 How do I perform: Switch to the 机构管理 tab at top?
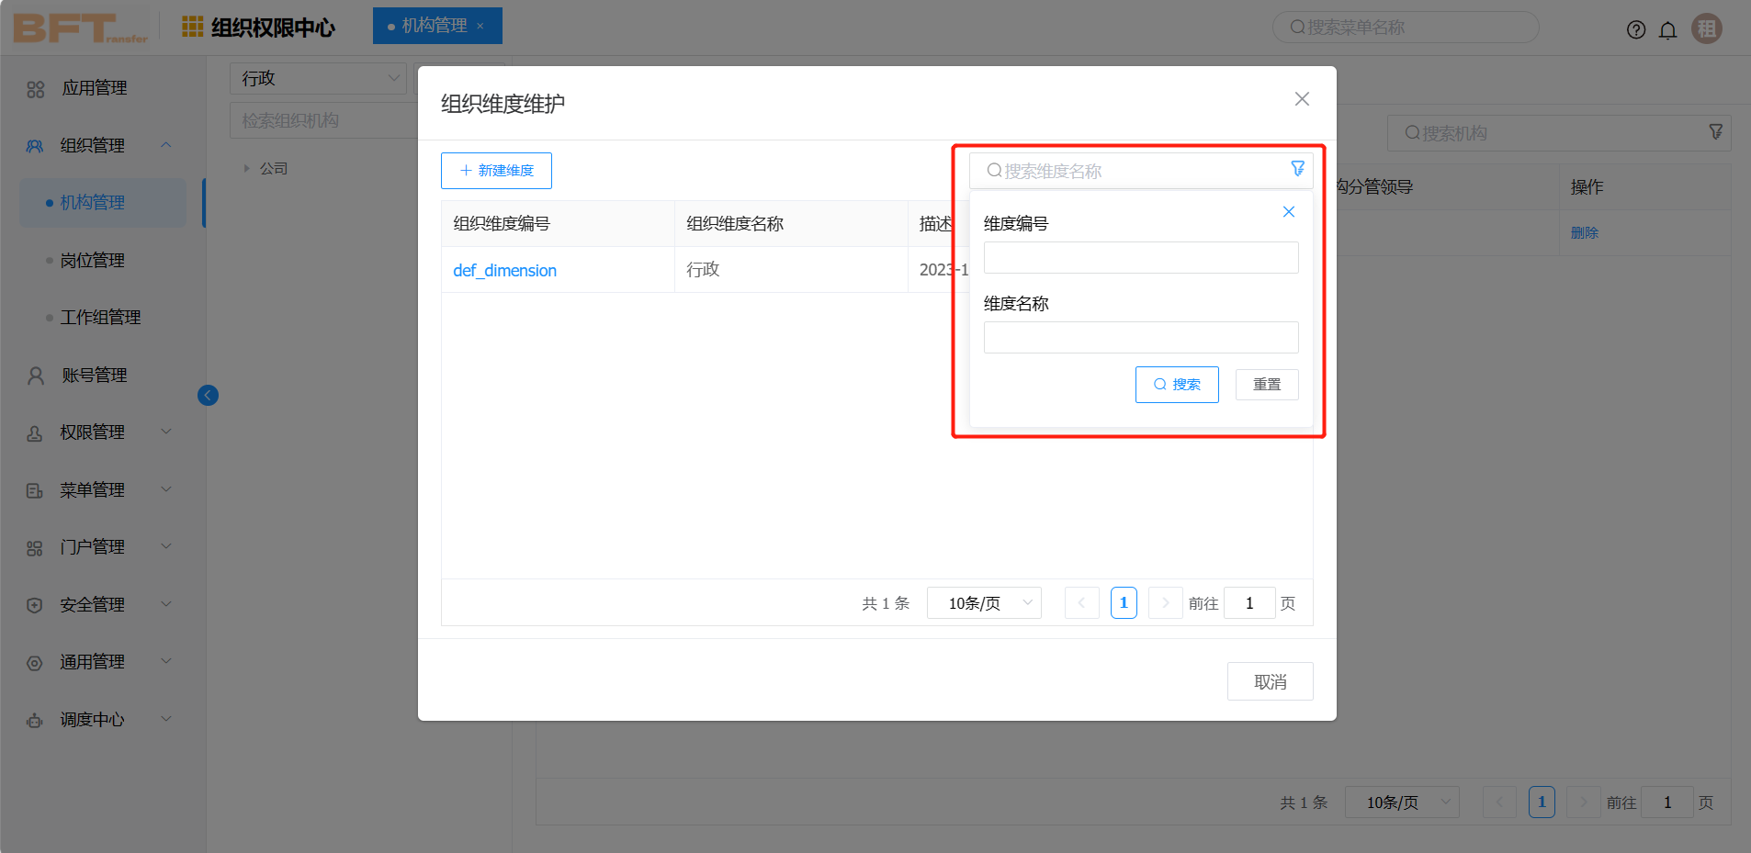[432, 26]
